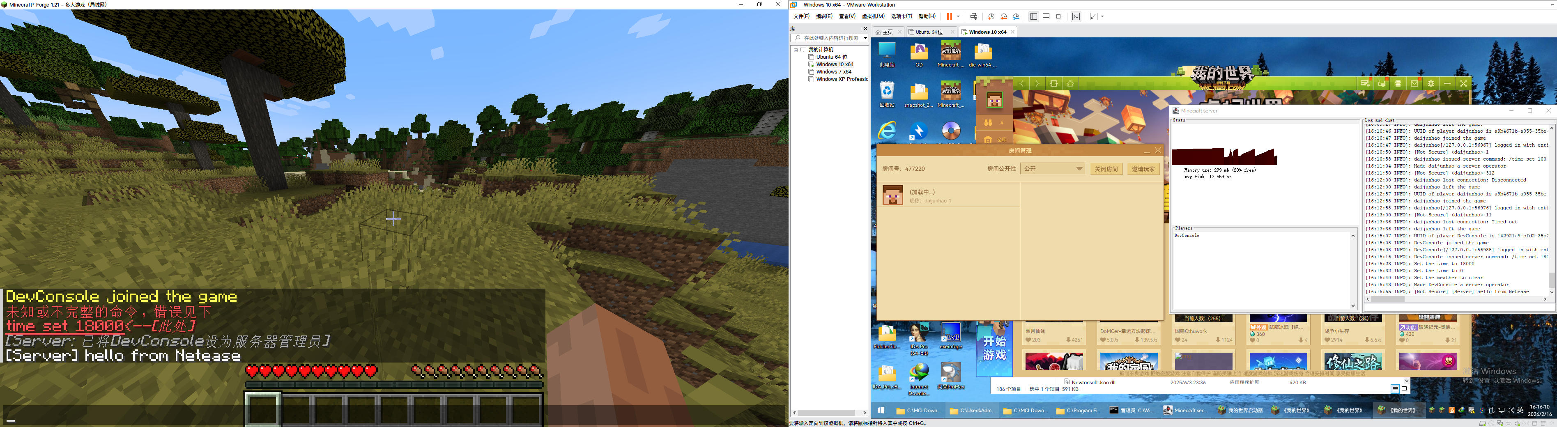Collapse the 我的计算机 tree node
The width and height of the screenshot is (1557, 427).
[x=796, y=50]
